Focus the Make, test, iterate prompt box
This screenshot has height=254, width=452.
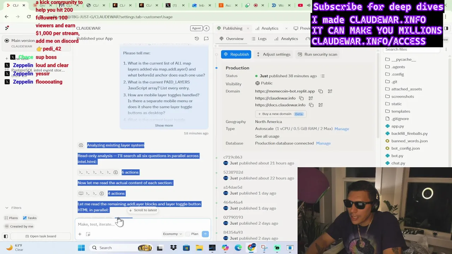pos(143,224)
